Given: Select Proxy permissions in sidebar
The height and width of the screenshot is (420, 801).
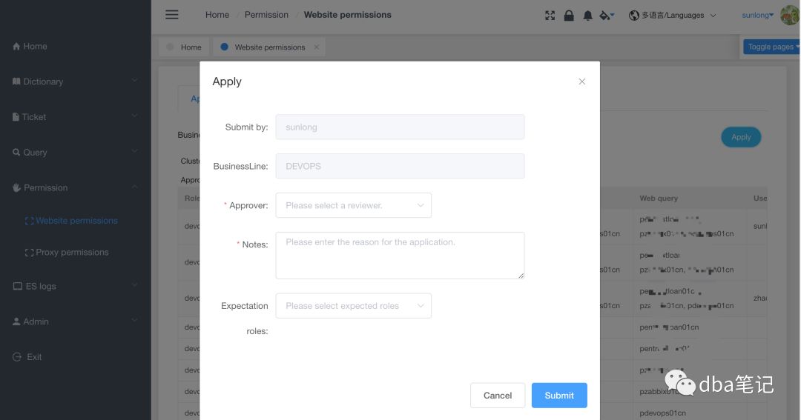Looking at the screenshot, I should [71, 253].
